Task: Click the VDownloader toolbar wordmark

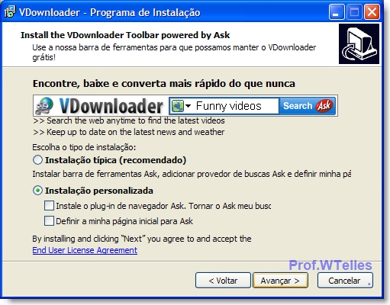Action: [x=111, y=106]
